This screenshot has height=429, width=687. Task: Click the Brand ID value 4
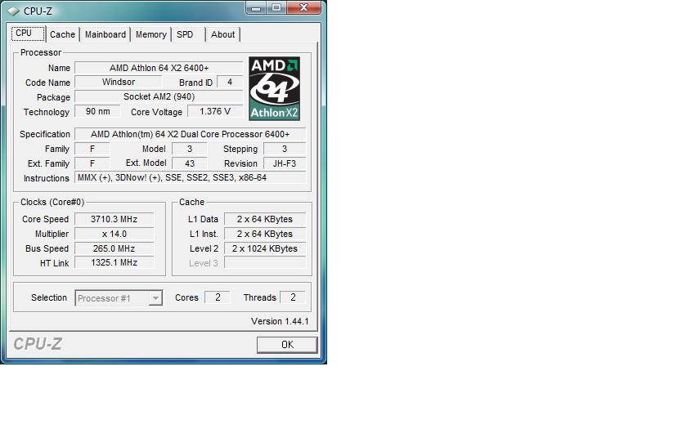(230, 83)
